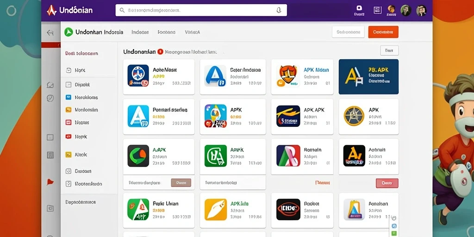Click the magnifier icon in the search field
The width and height of the screenshot is (474, 237).
coord(122,10)
